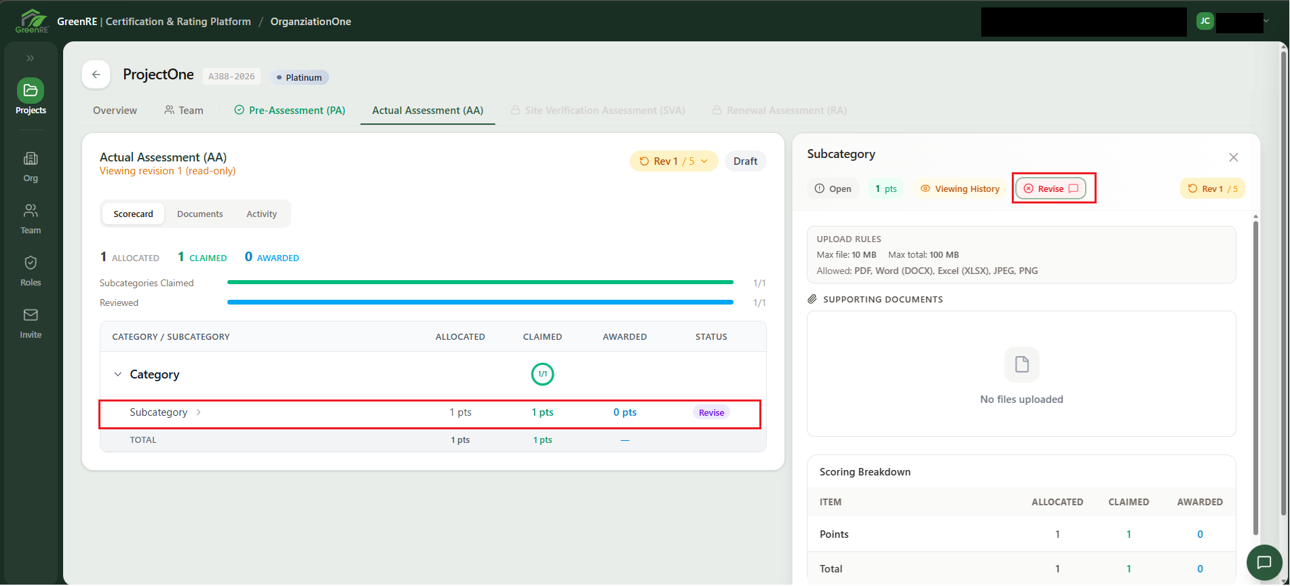Select the Actual Assessment (AA) tab
Screen dimensions: 1290x586
pos(428,111)
